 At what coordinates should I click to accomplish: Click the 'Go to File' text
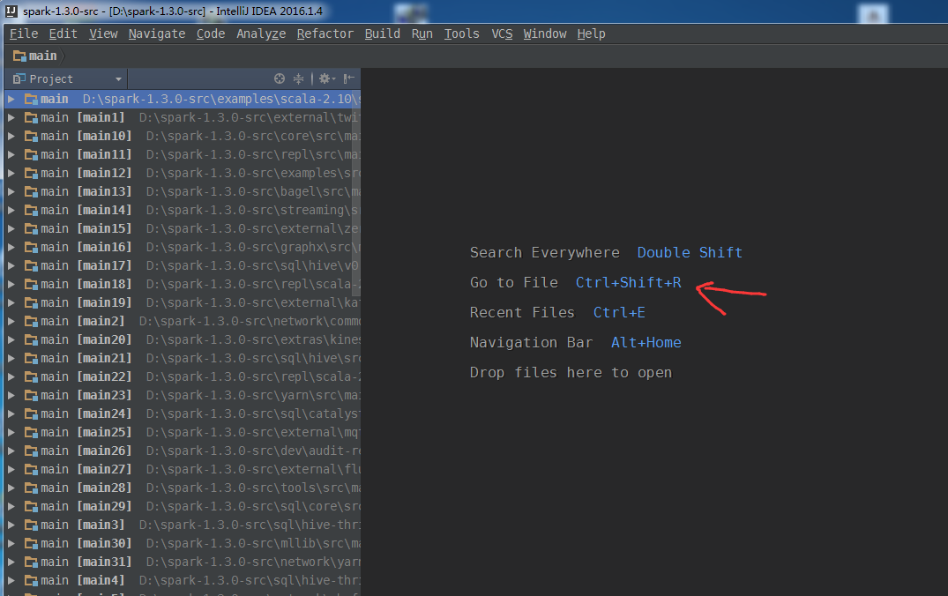pyautogui.click(x=514, y=282)
